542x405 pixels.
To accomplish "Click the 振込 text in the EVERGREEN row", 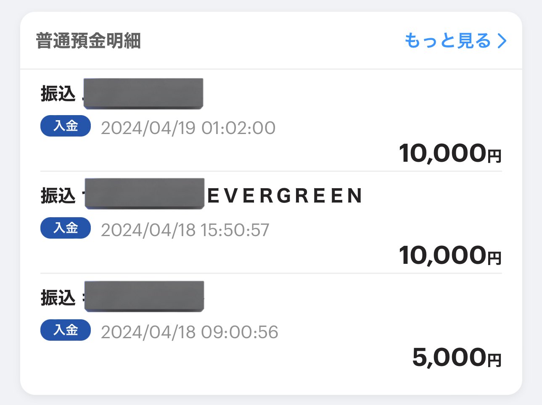I will coord(58,196).
